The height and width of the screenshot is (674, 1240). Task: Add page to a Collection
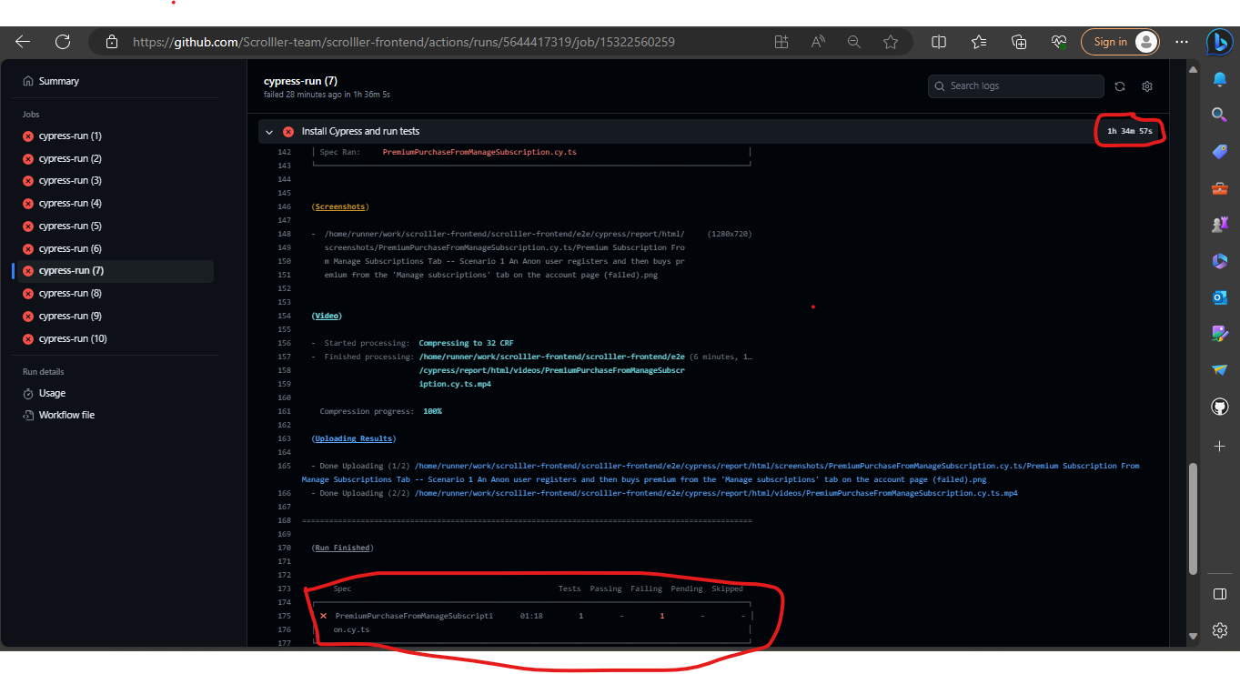point(1018,41)
